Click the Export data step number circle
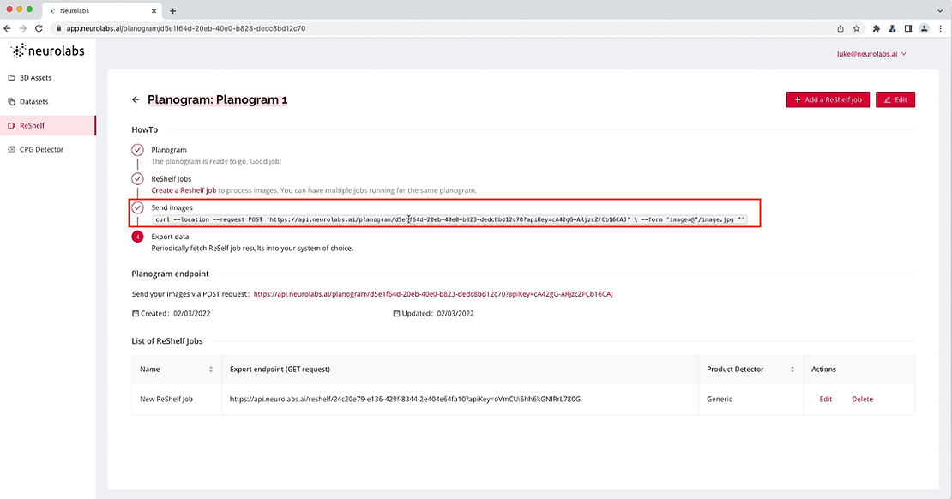The width and height of the screenshot is (952, 499). [x=138, y=237]
